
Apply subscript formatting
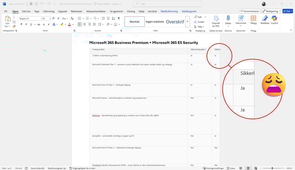point(44,24)
